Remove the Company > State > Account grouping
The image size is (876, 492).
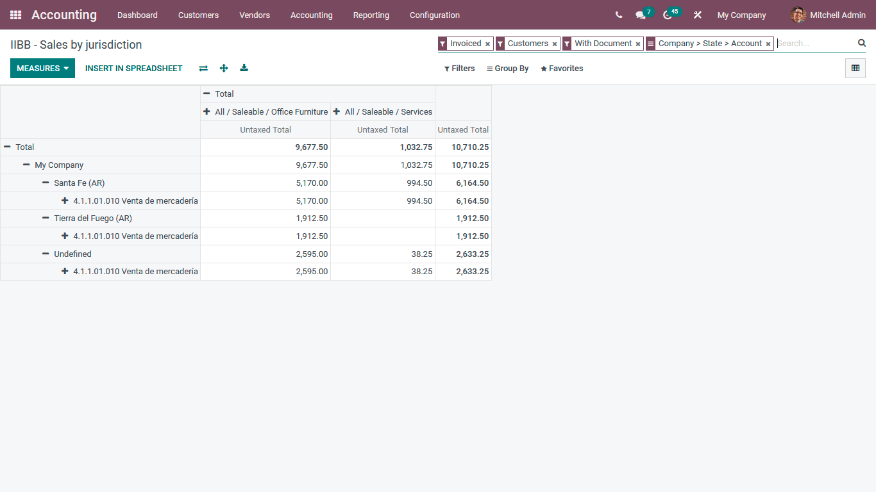tap(768, 44)
